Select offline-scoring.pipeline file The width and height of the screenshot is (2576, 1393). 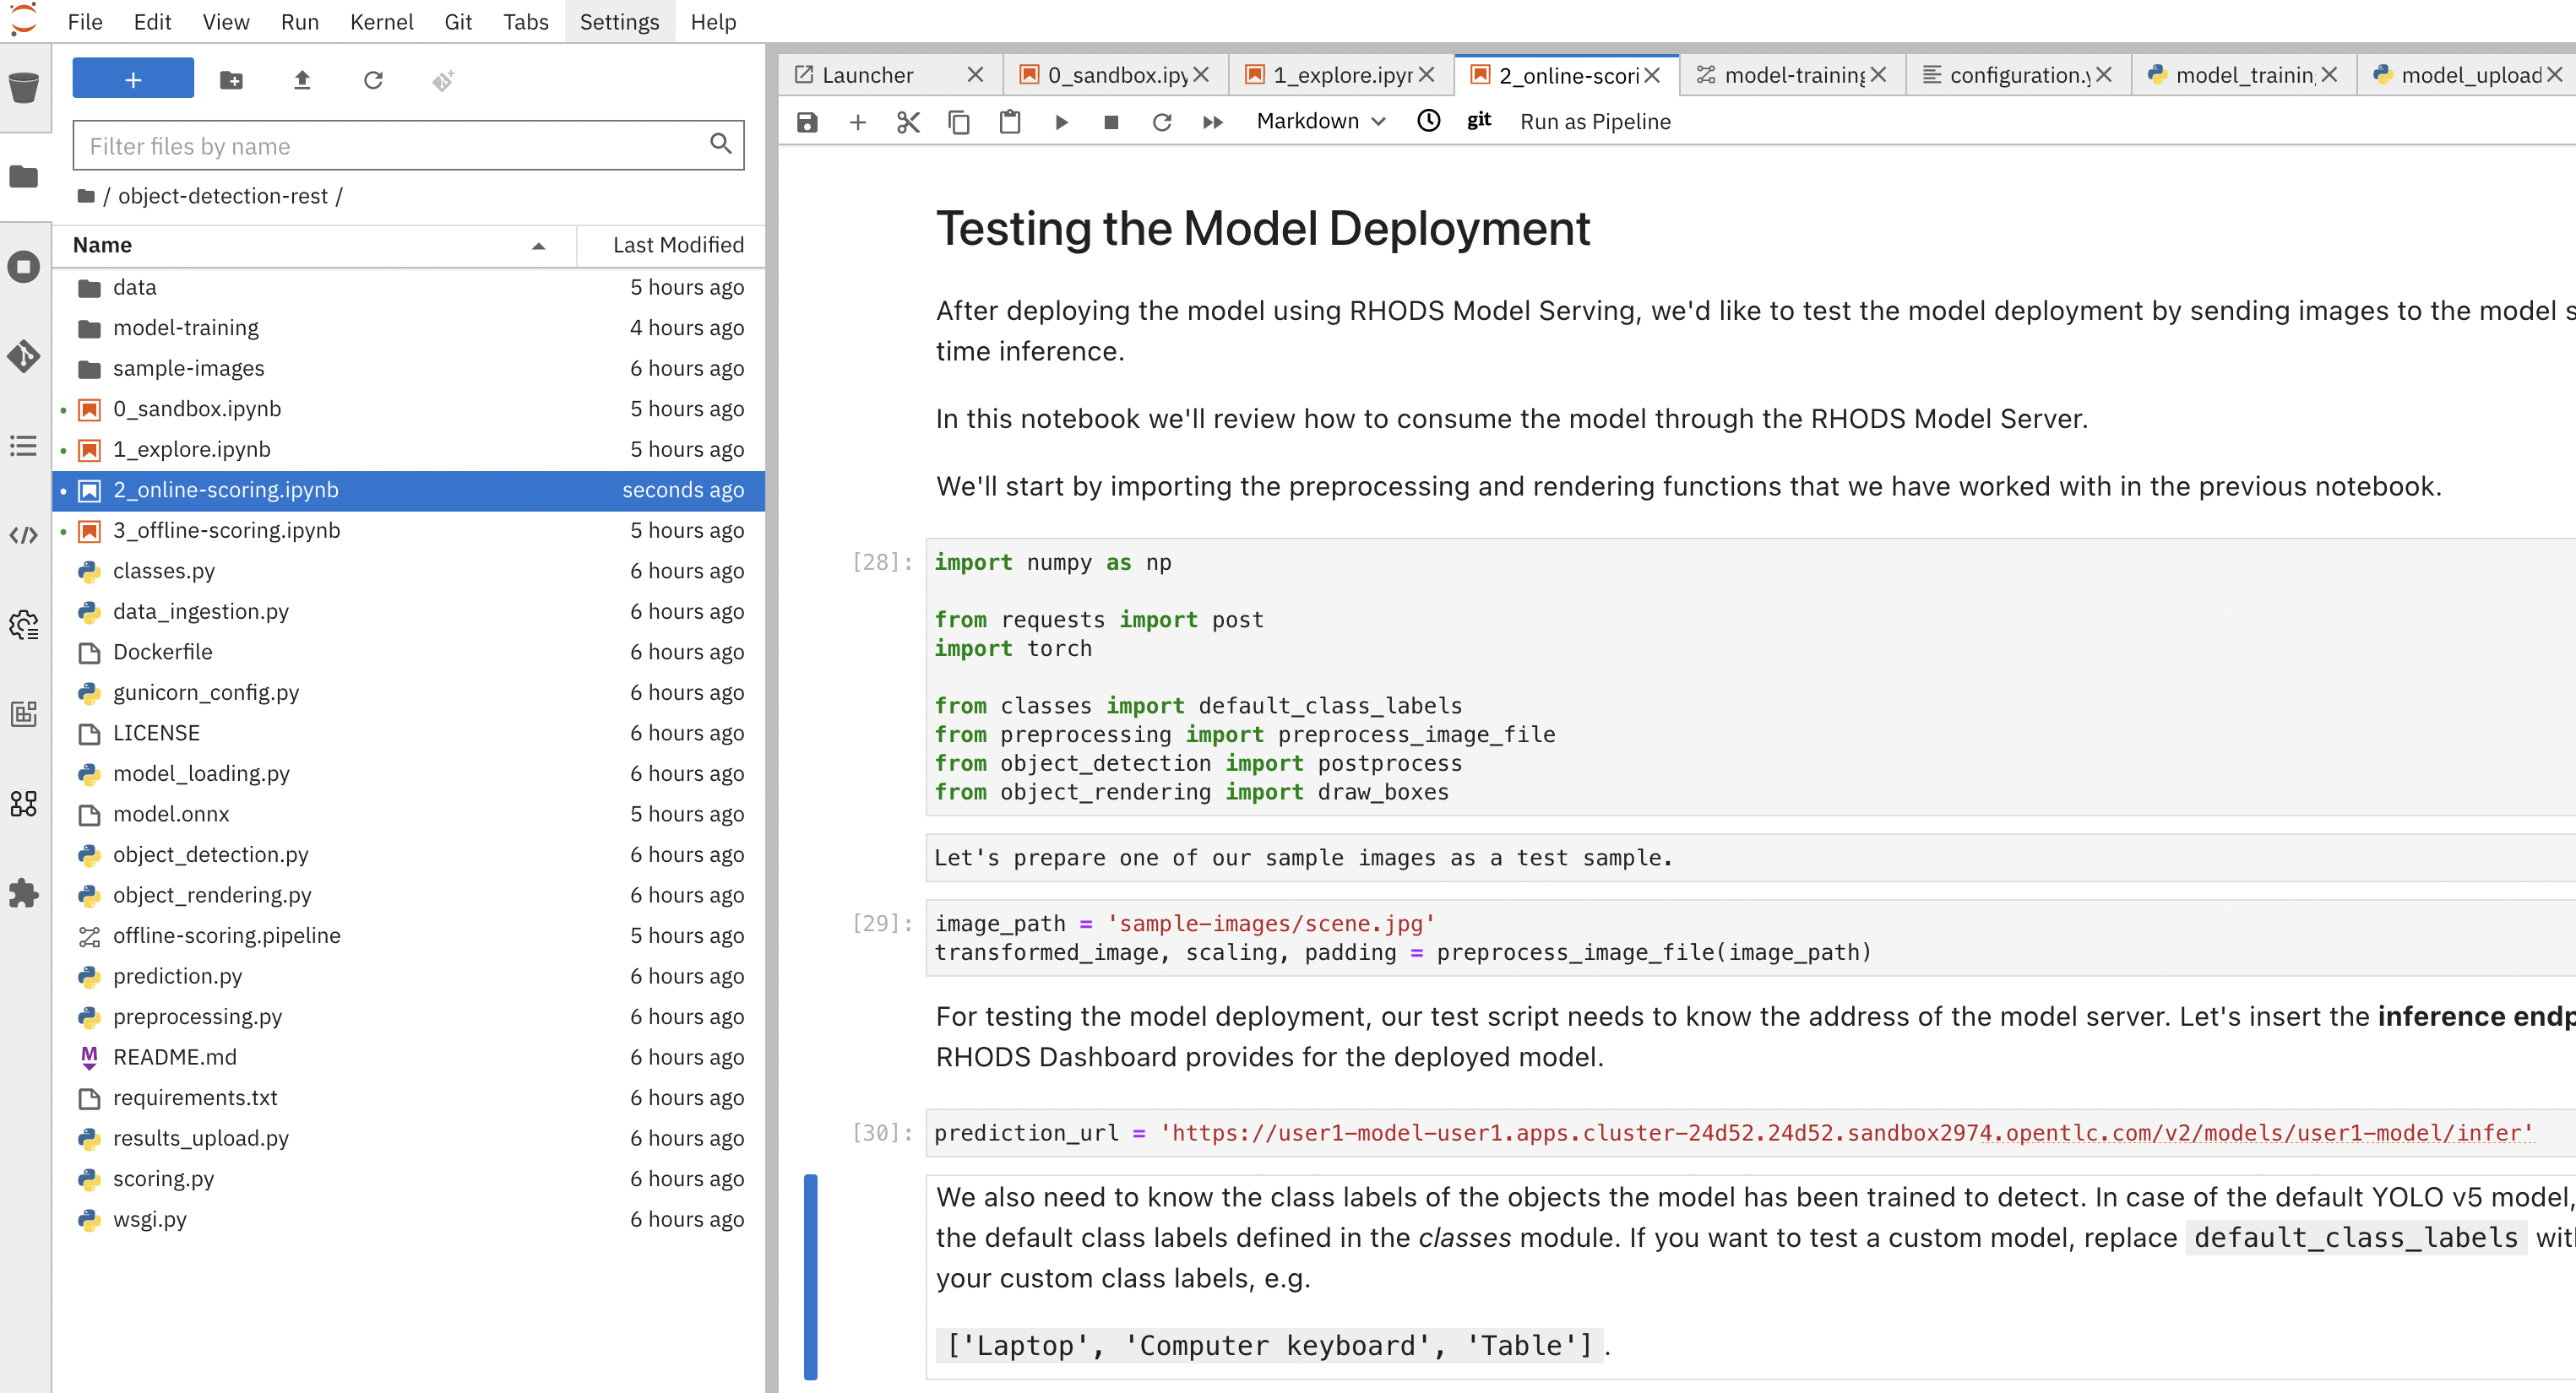click(408, 935)
